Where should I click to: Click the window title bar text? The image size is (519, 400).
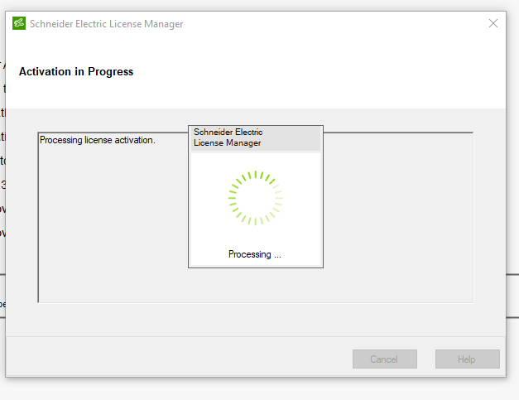(106, 24)
